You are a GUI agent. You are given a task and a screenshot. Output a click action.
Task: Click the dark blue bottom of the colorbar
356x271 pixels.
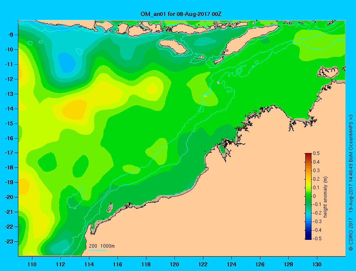tap(308, 237)
